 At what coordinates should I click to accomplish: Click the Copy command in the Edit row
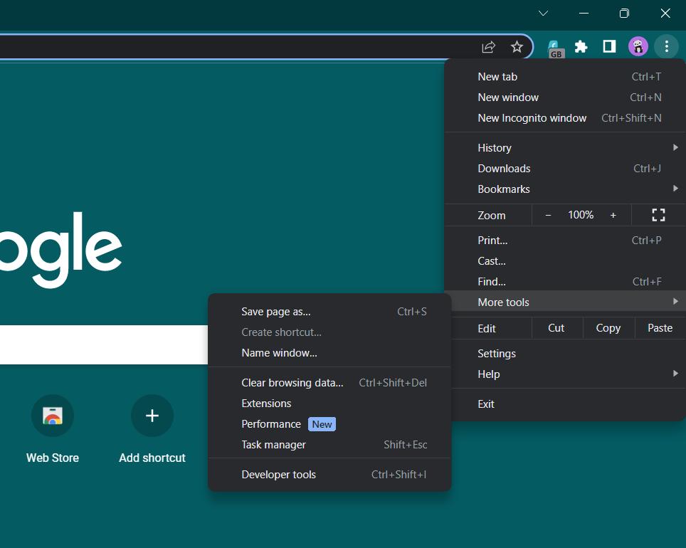click(608, 328)
